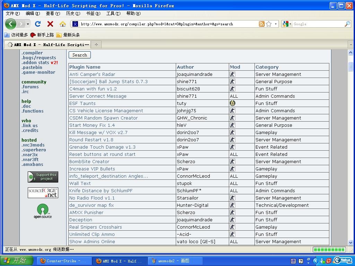
Task: Open the 访问最多 bookmark folder
Action: [16, 35]
